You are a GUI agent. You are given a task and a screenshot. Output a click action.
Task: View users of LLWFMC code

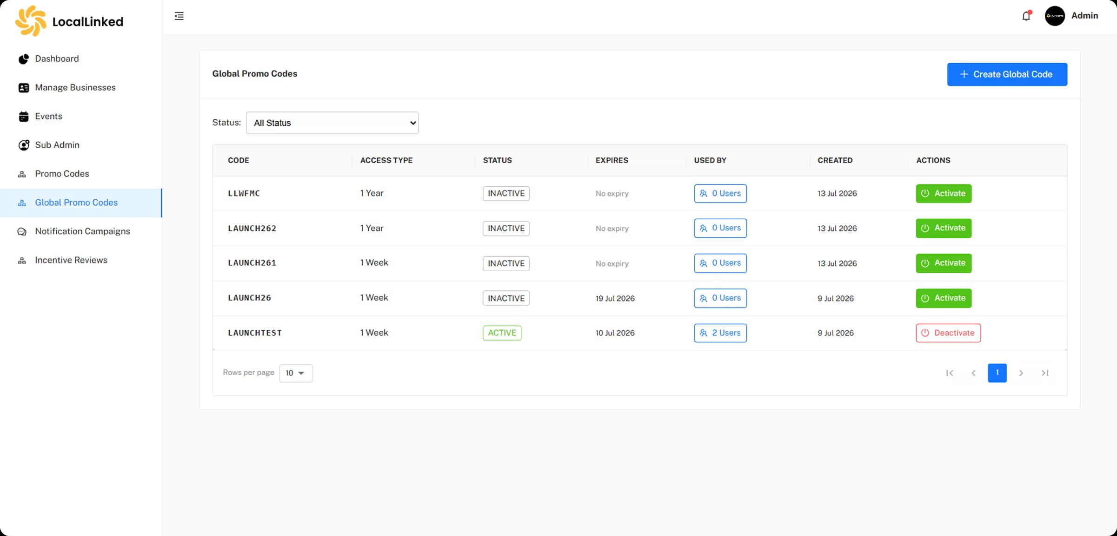coord(720,193)
